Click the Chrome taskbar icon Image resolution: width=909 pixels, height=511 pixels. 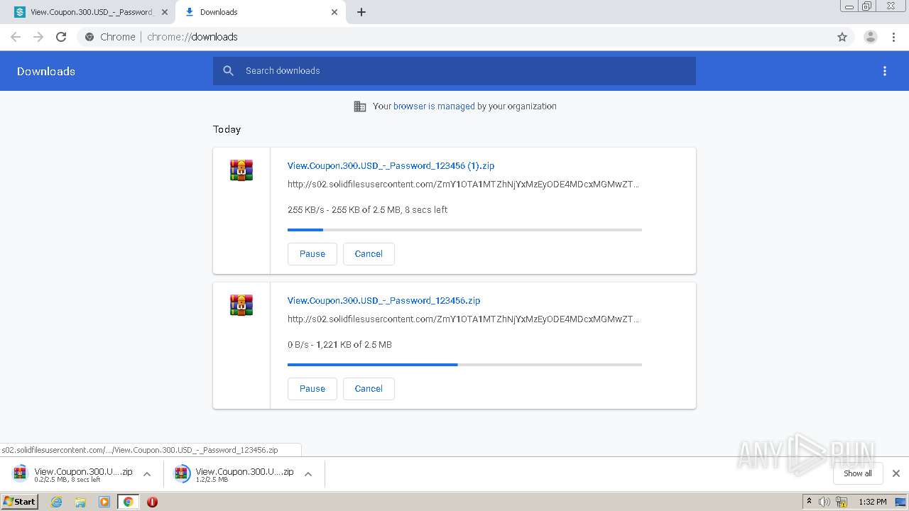[x=128, y=502]
